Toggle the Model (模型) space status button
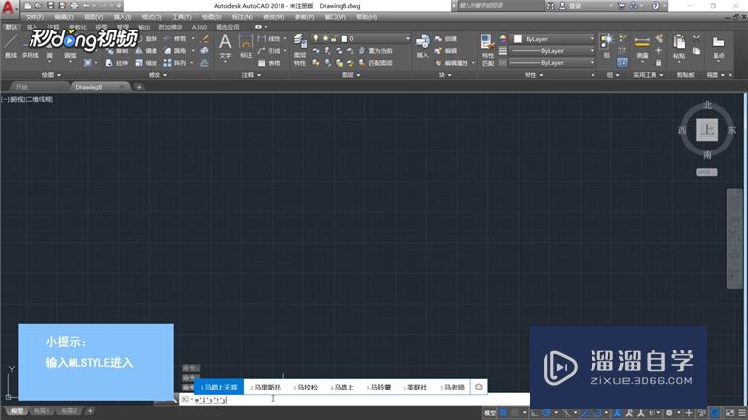Screen dimensions: 748x420 pos(490,413)
